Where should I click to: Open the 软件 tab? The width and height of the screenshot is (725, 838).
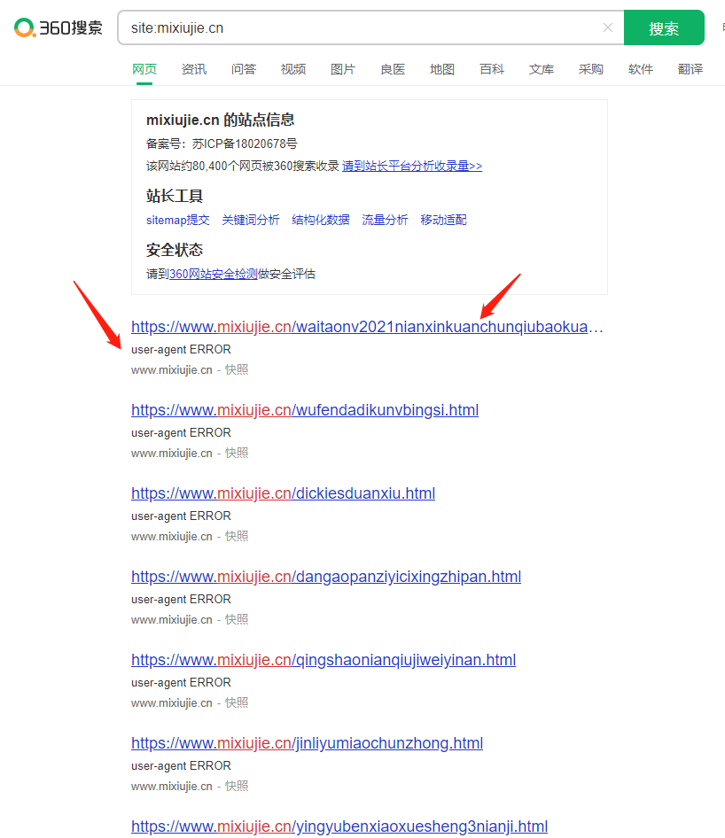point(641,69)
